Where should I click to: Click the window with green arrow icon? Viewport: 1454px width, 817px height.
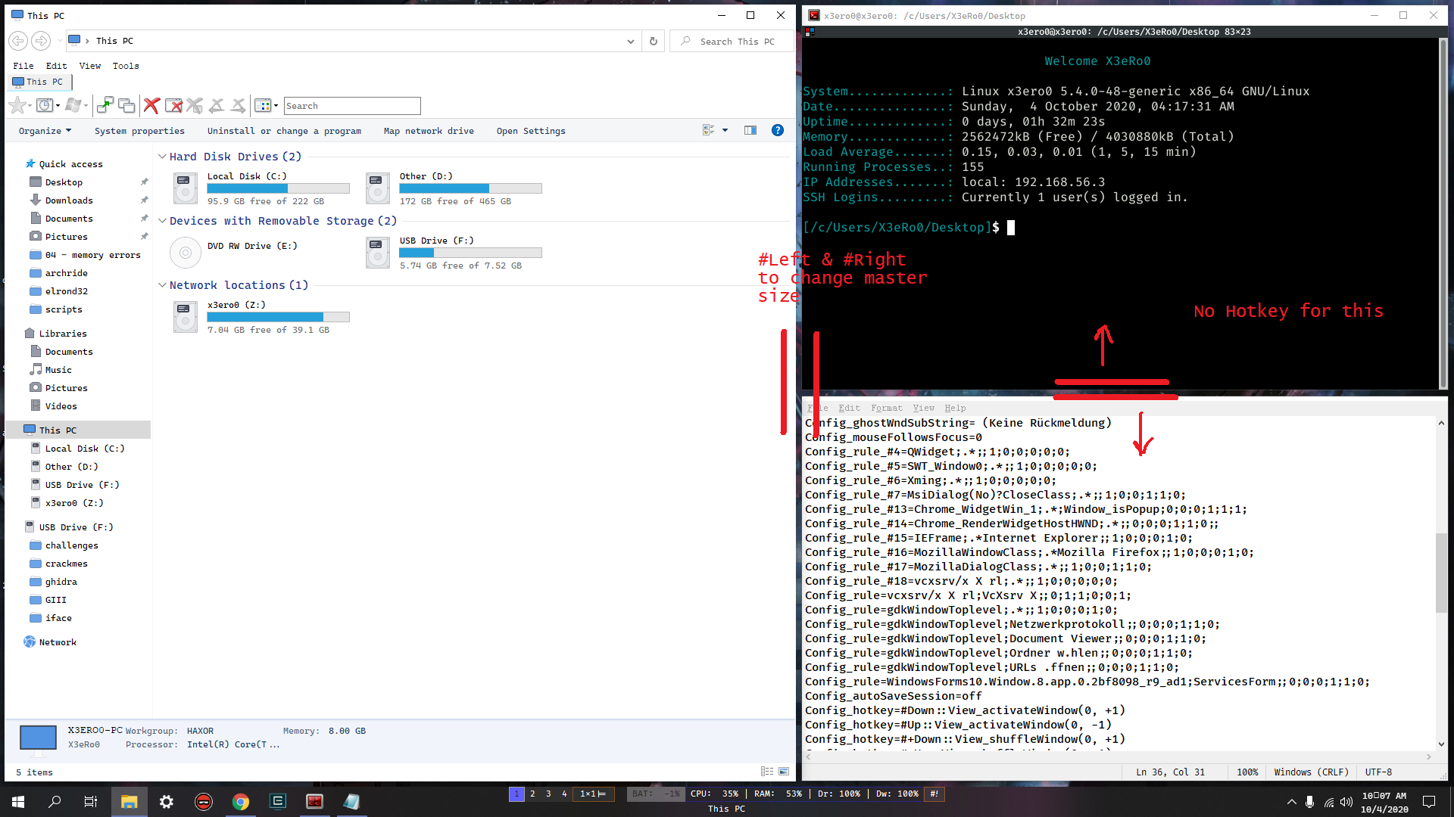105,106
